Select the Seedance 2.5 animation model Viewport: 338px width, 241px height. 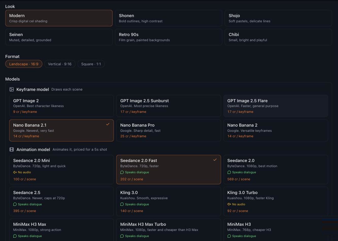[61, 202]
